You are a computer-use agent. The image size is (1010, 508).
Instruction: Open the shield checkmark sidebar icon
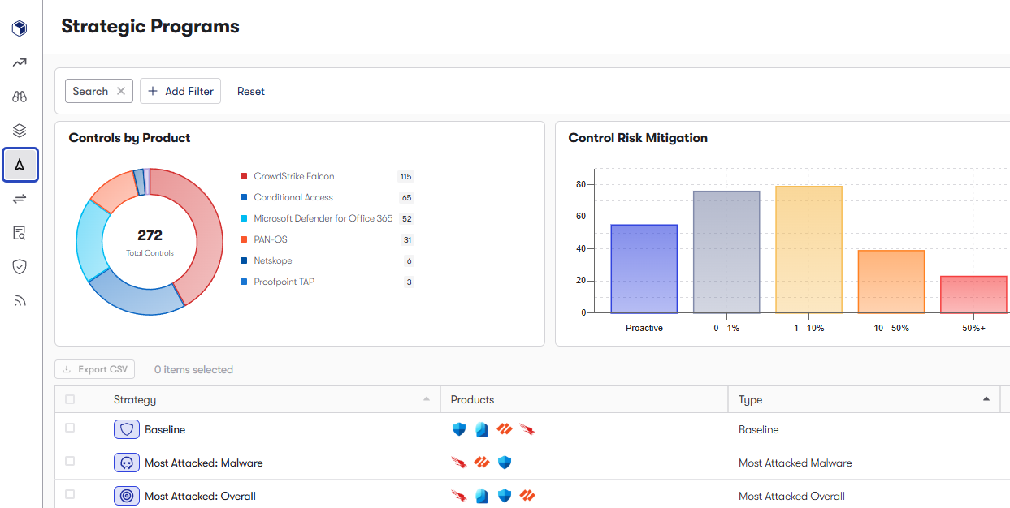(20, 267)
